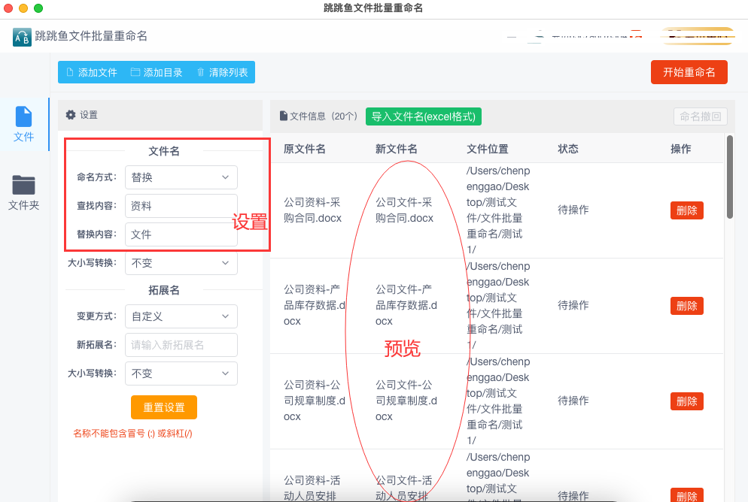This screenshot has height=502, width=748.
Task: Click the red macOS close button
Action: 8,8
